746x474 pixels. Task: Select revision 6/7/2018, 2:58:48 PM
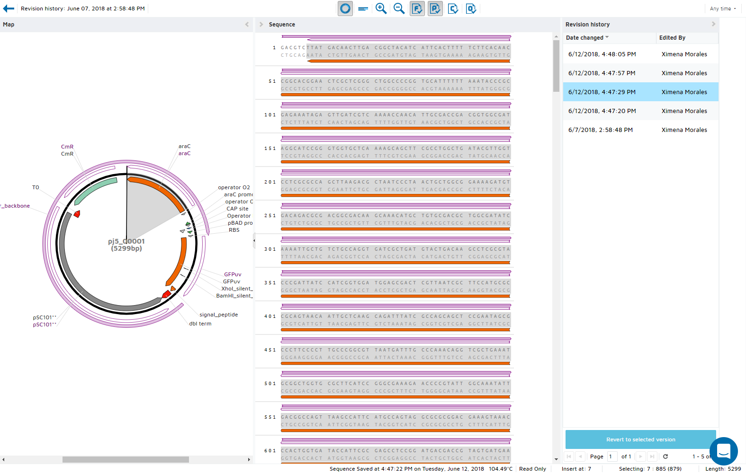click(640, 130)
